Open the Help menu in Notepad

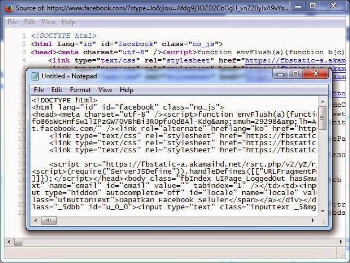(x=126, y=90)
